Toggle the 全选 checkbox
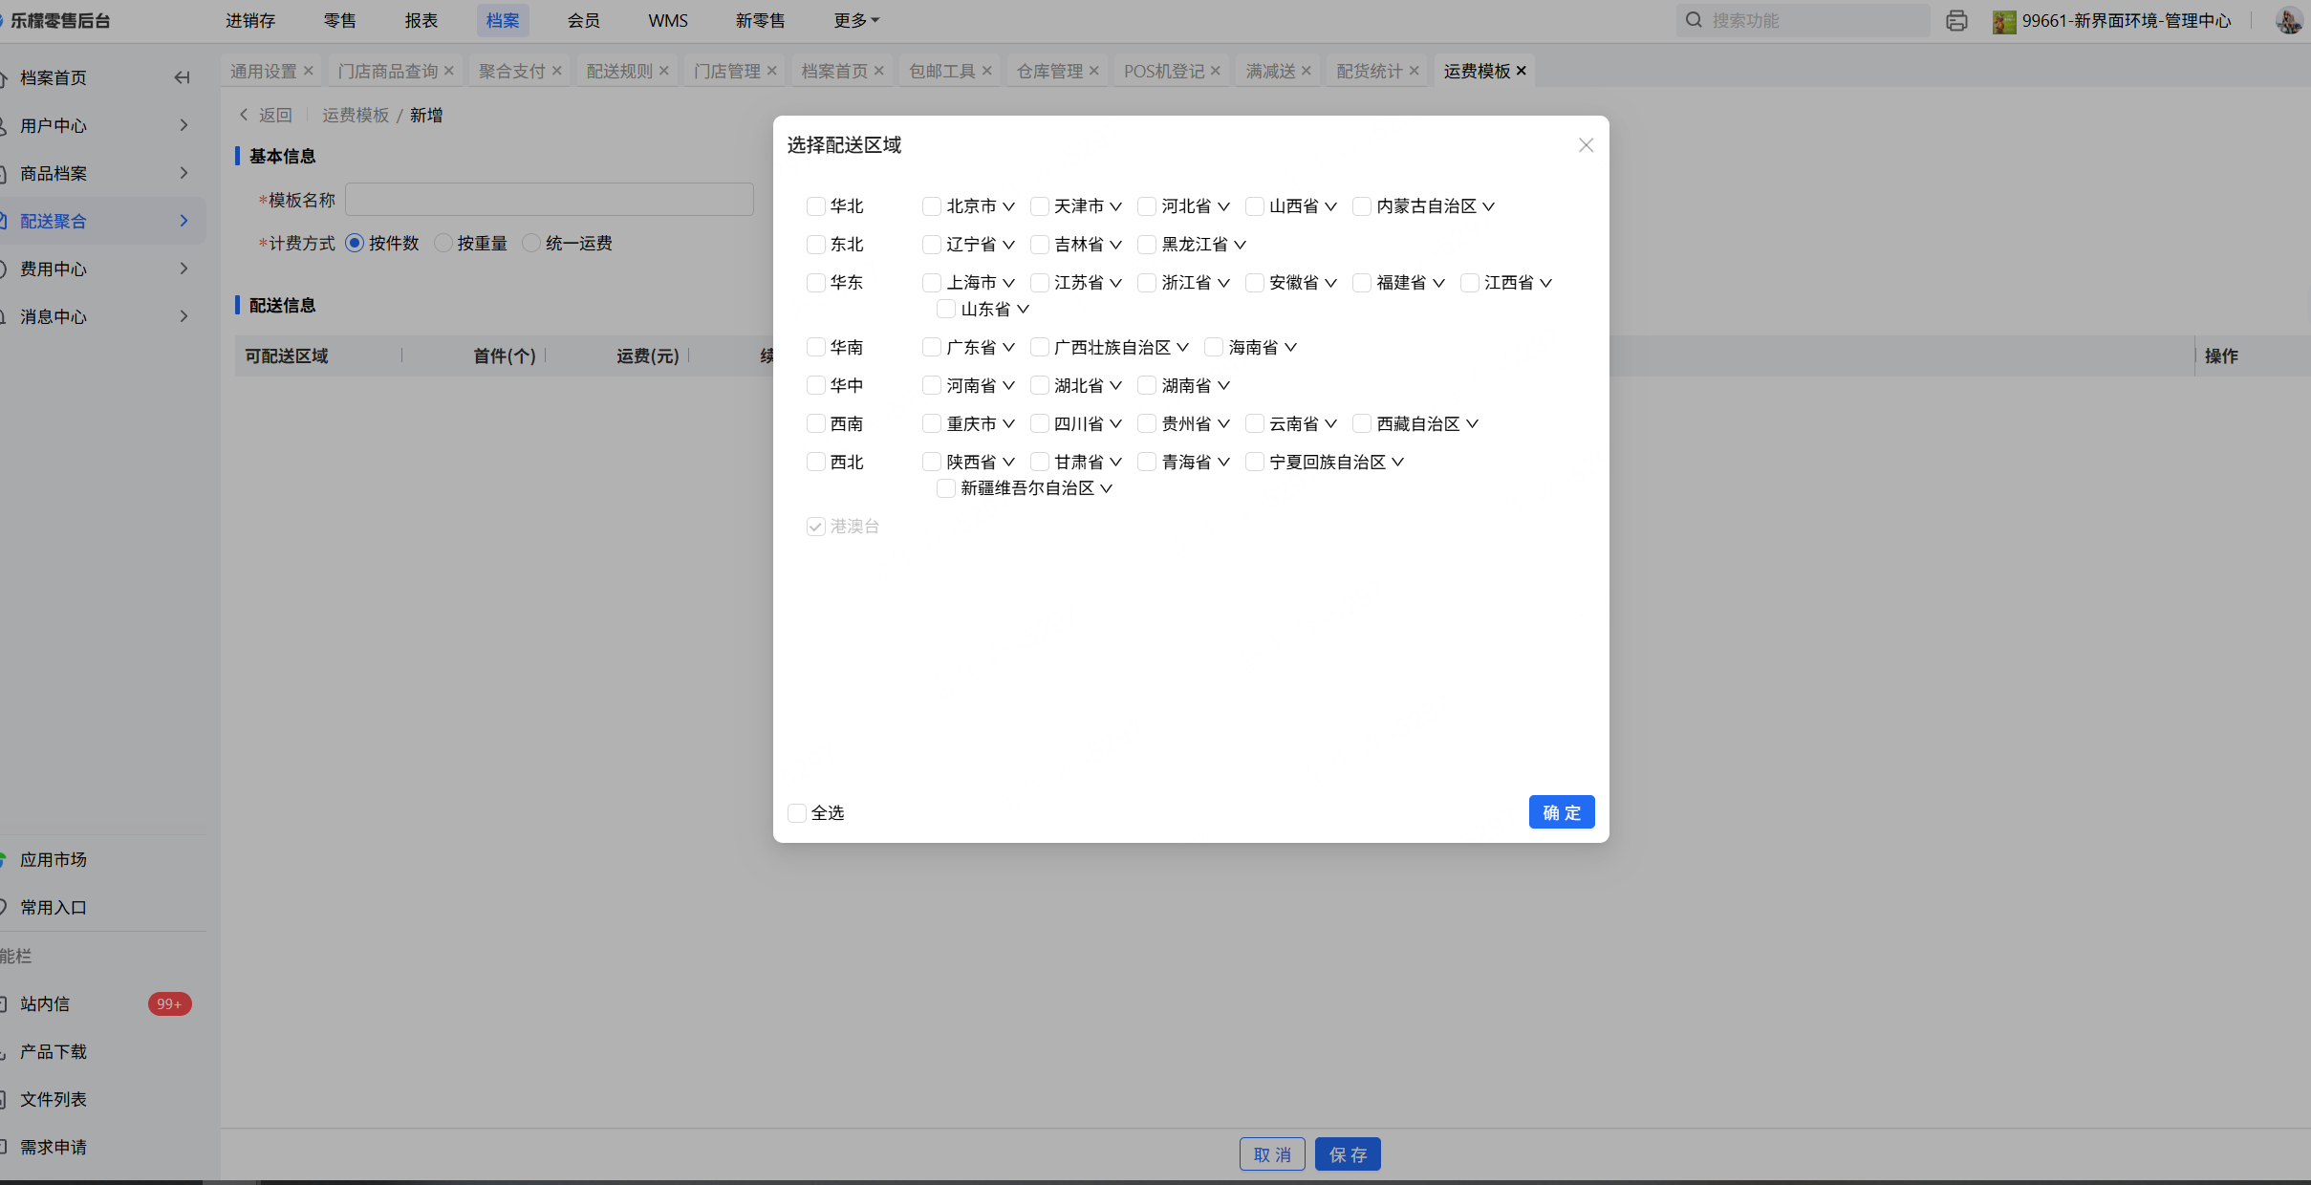Viewport: 2311px width, 1185px height. click(796, 813)
